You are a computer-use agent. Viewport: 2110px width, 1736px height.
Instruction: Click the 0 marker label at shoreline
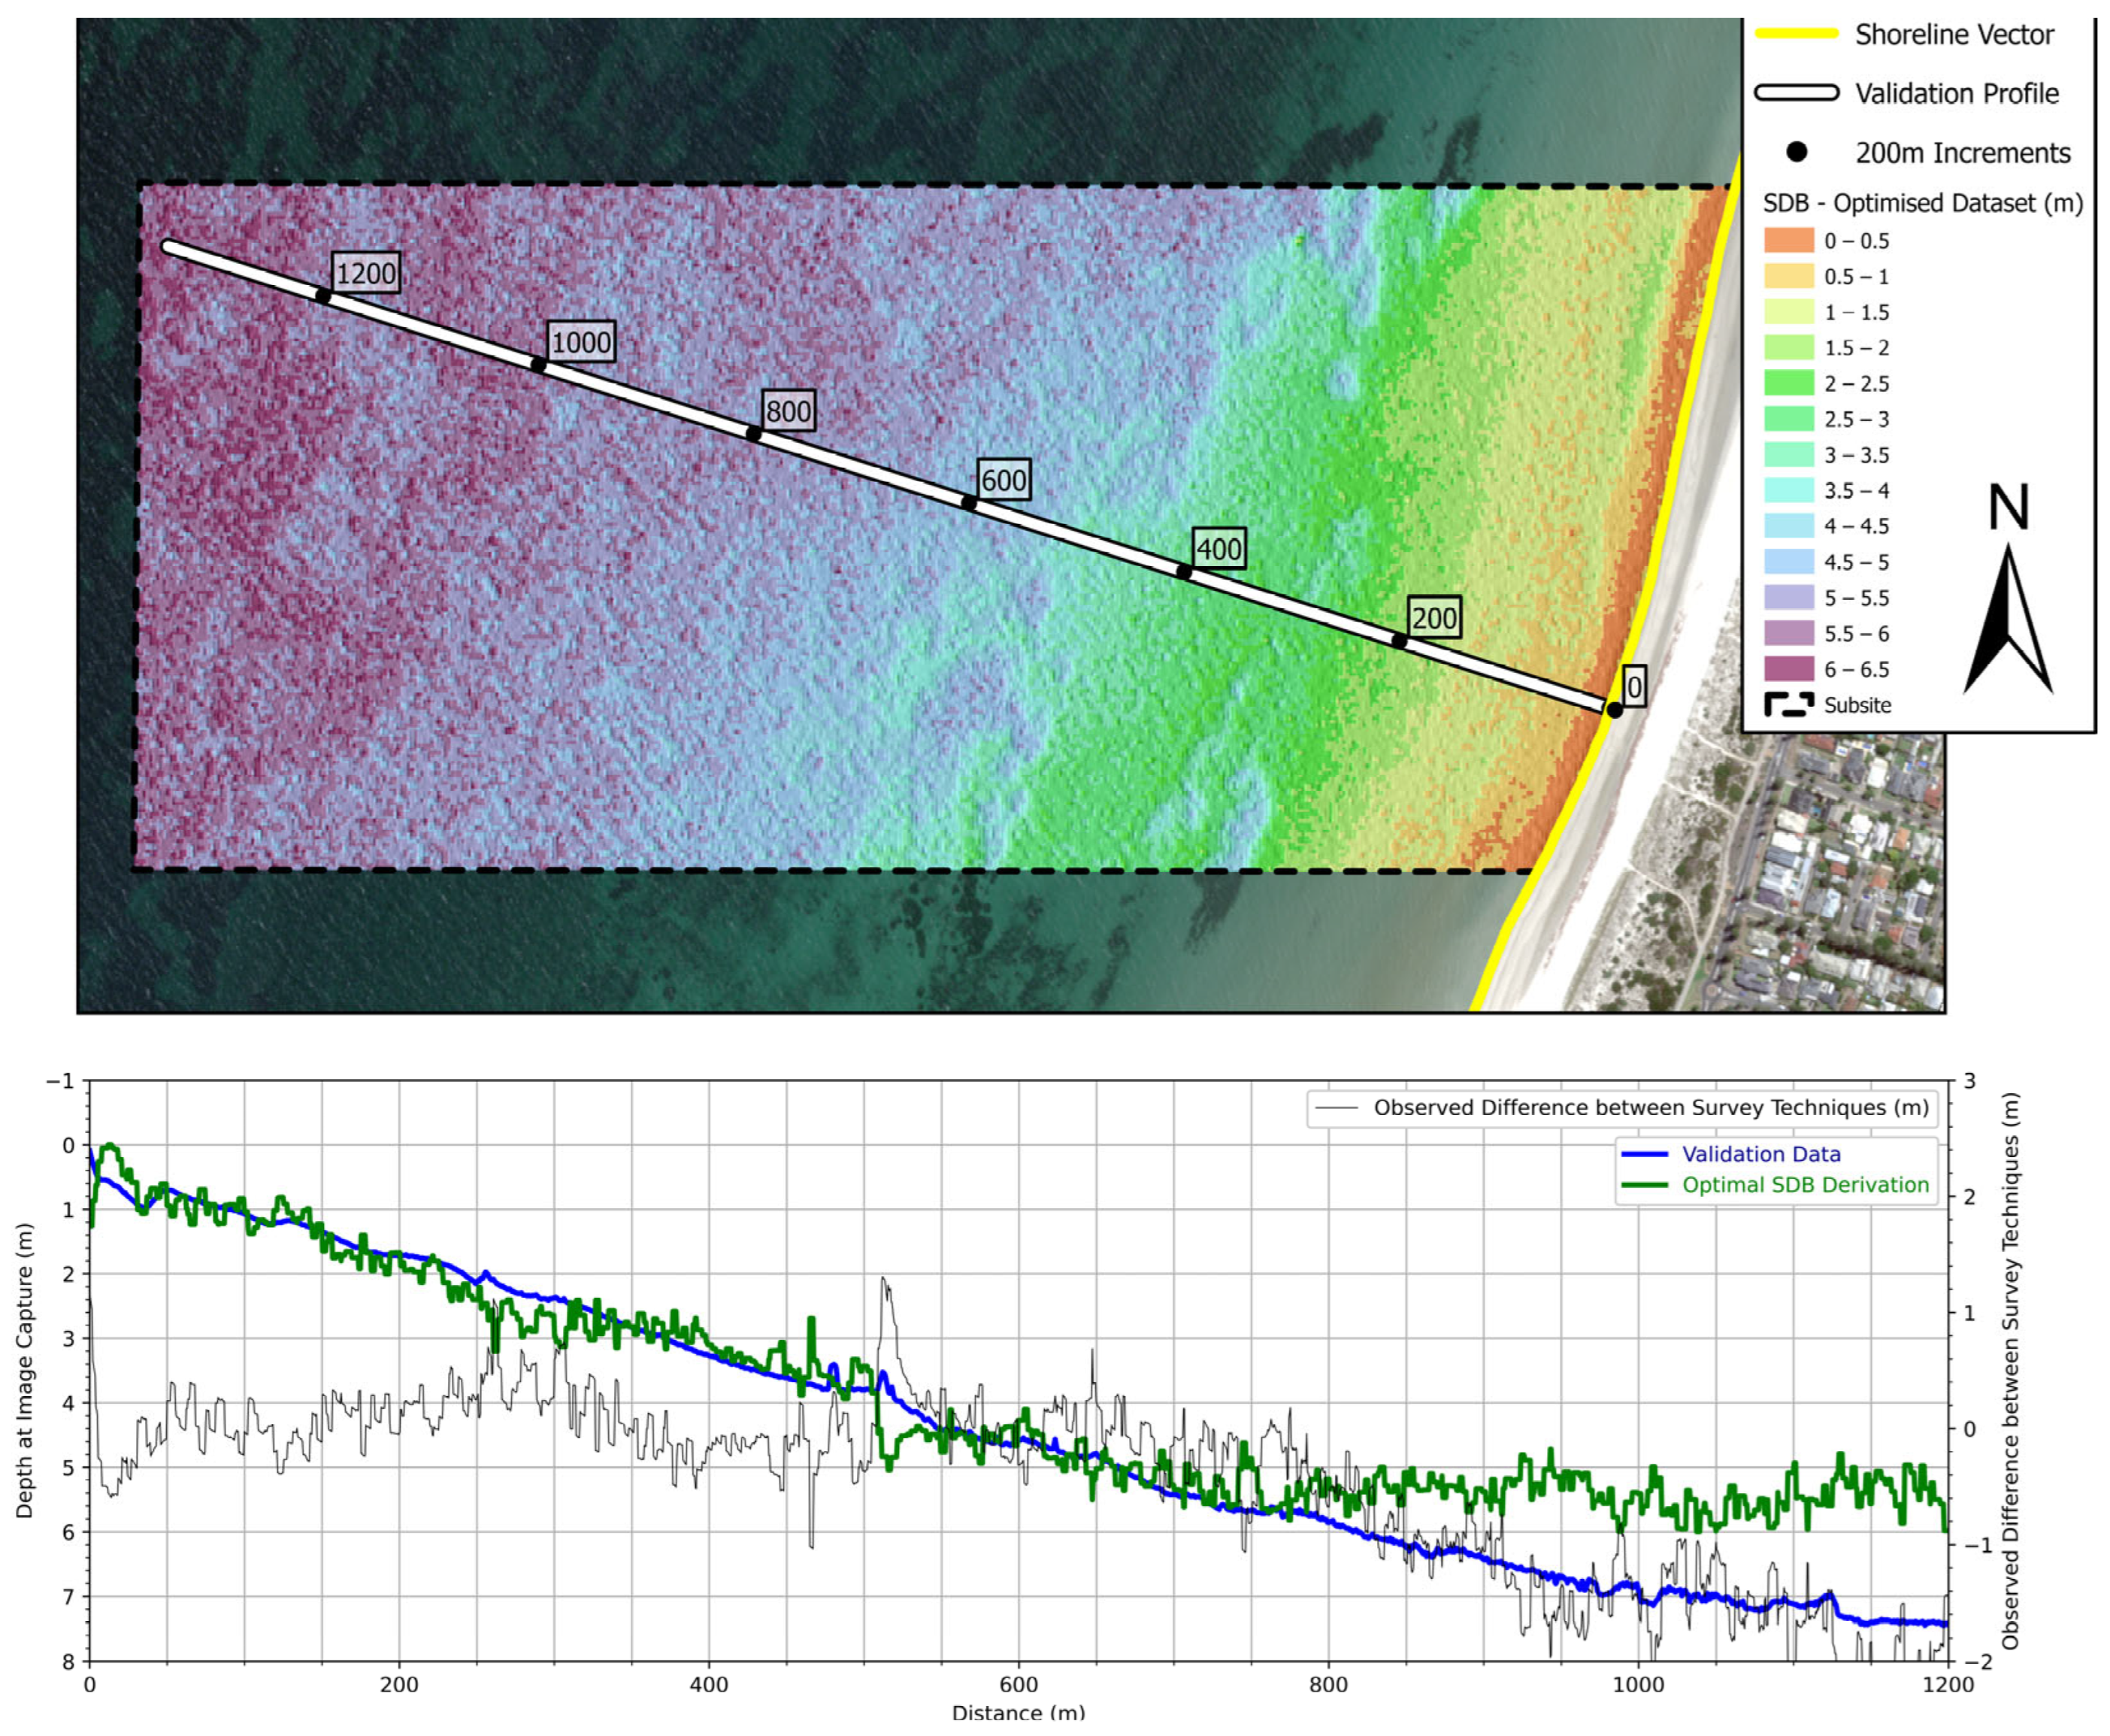pos(1633,687)
